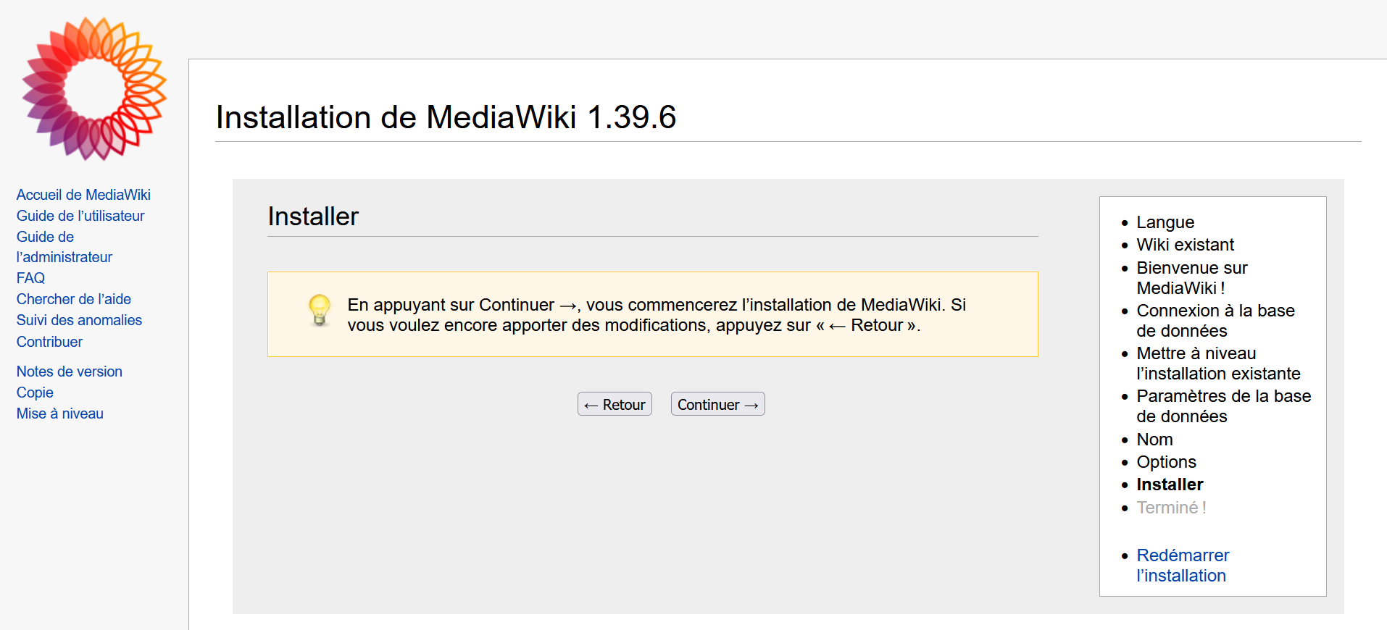Click the MediaWiki sunflower logo
Image resolution: width=1387 pixels, height=630 pixels.
94,88
